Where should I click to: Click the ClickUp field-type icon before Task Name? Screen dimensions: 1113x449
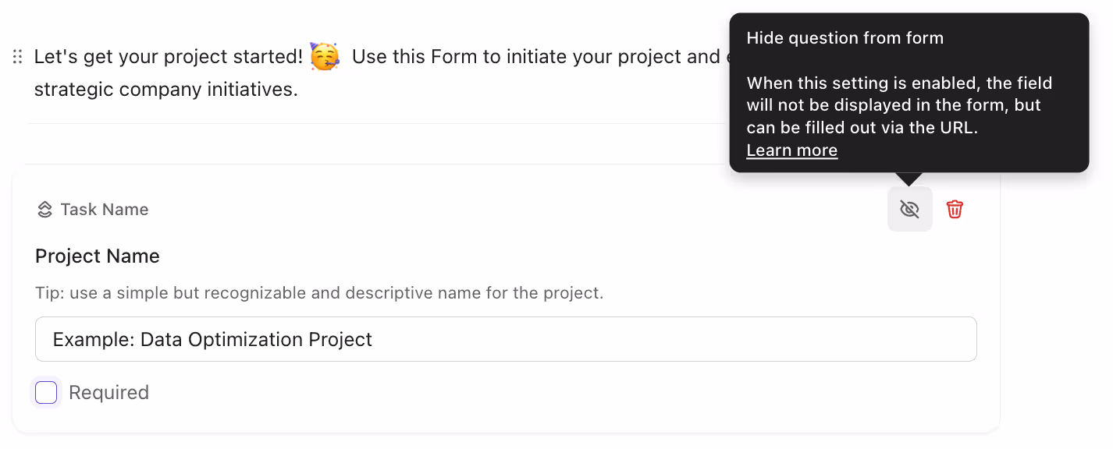pos(44,209)
